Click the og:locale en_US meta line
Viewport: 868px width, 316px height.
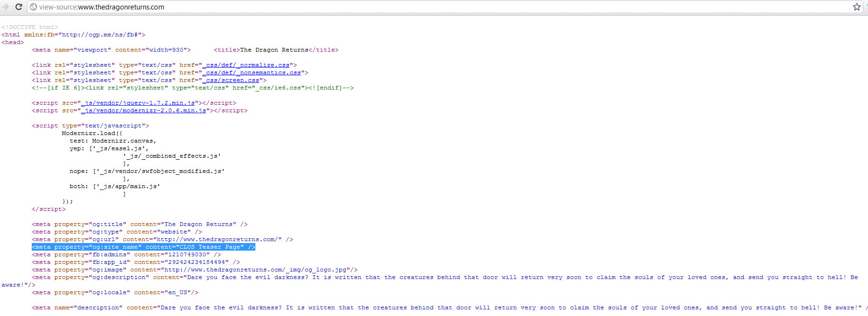(x=115, y=292)
